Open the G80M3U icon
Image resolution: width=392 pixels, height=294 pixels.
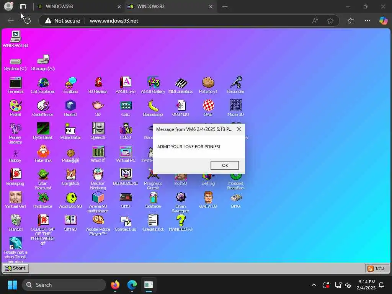pos(181,108)
